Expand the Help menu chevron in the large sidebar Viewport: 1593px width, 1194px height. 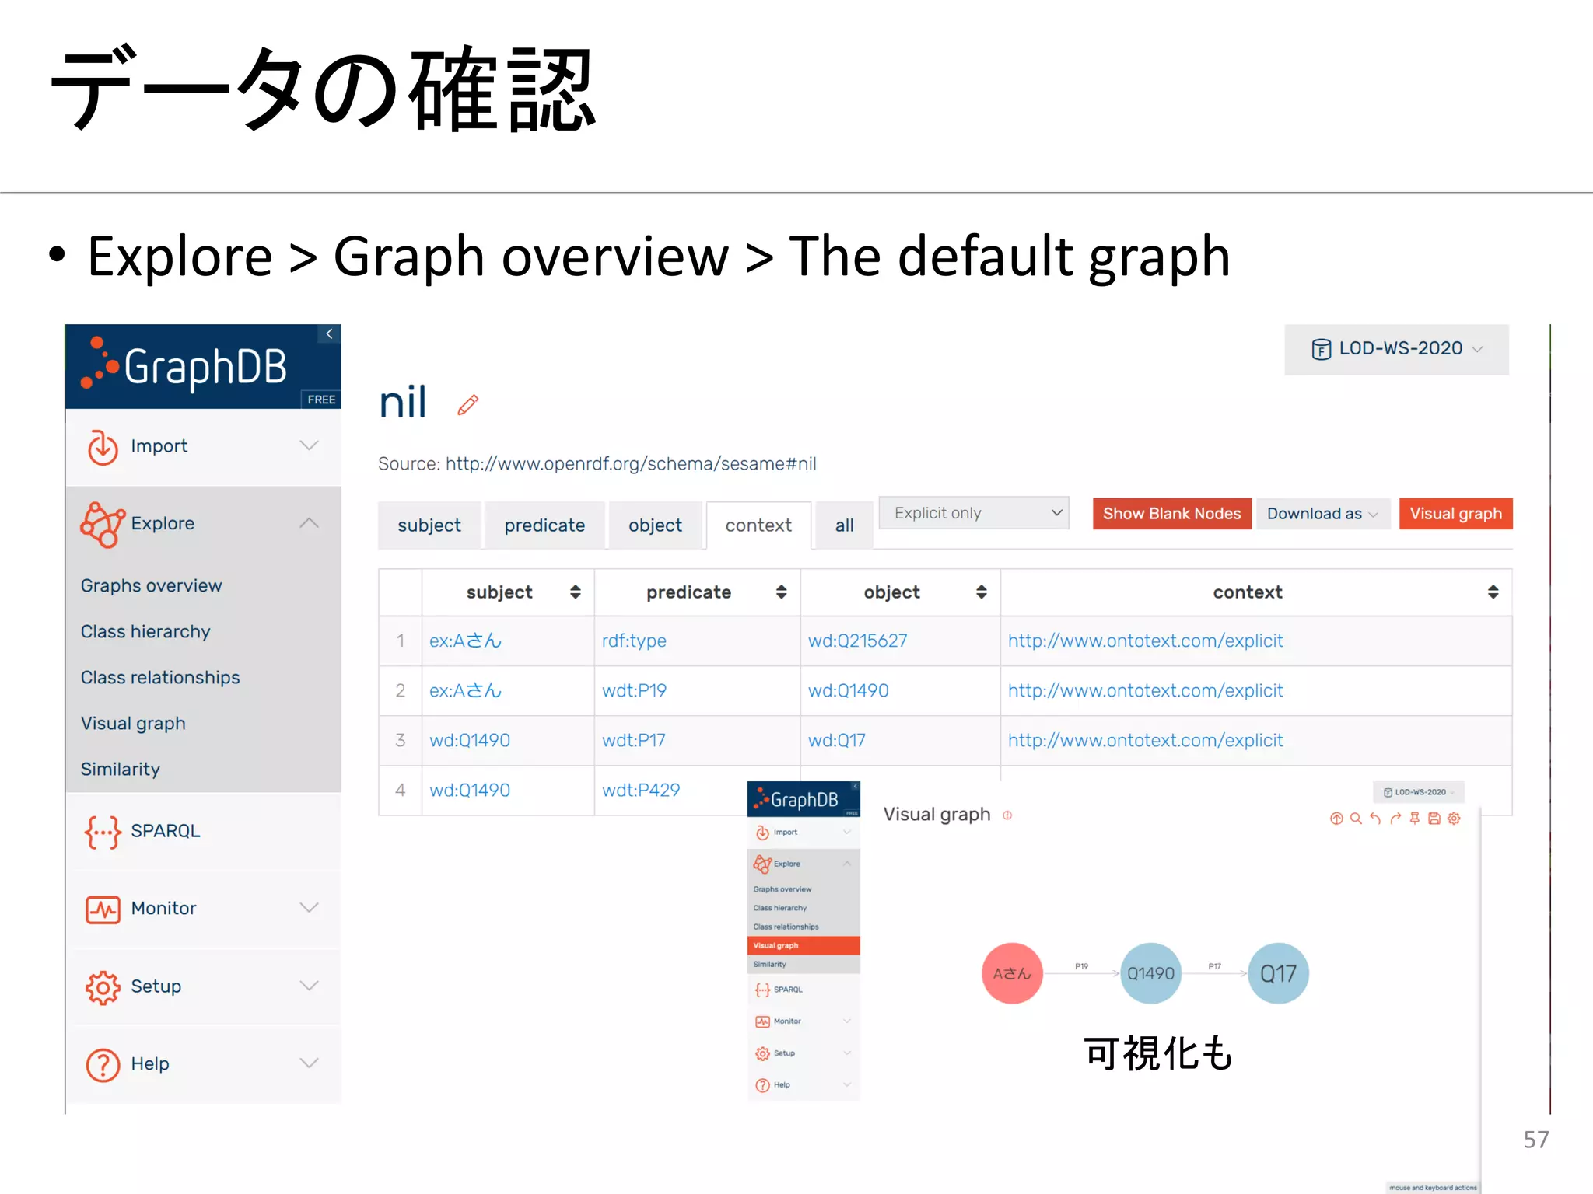[x=310, y=1063]
